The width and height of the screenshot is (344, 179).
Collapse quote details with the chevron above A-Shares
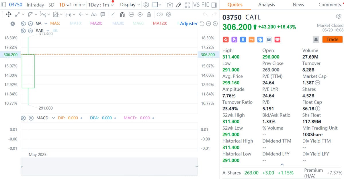[282, 164]
